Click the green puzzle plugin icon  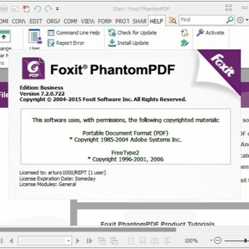tap(185, 43)
